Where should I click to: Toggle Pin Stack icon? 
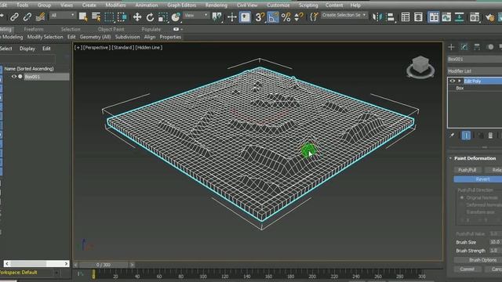pyautogui.click(x=452, y=136)
